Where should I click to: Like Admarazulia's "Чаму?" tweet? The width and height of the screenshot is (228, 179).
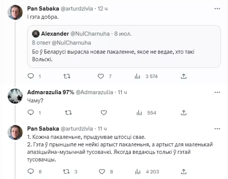(104, 113)
